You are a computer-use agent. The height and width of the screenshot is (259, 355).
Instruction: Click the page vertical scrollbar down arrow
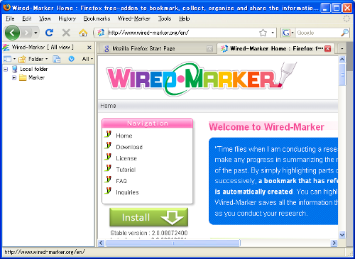pyautogui.click(x=342, y=235)
